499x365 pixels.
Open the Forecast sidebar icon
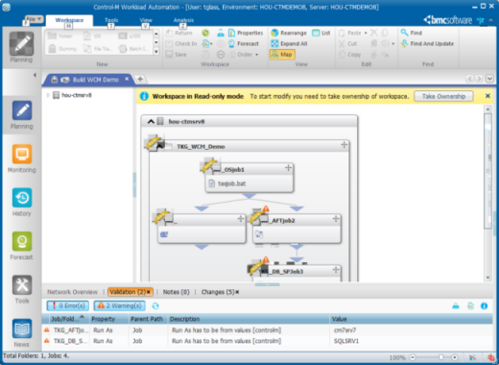click(22, 241)
